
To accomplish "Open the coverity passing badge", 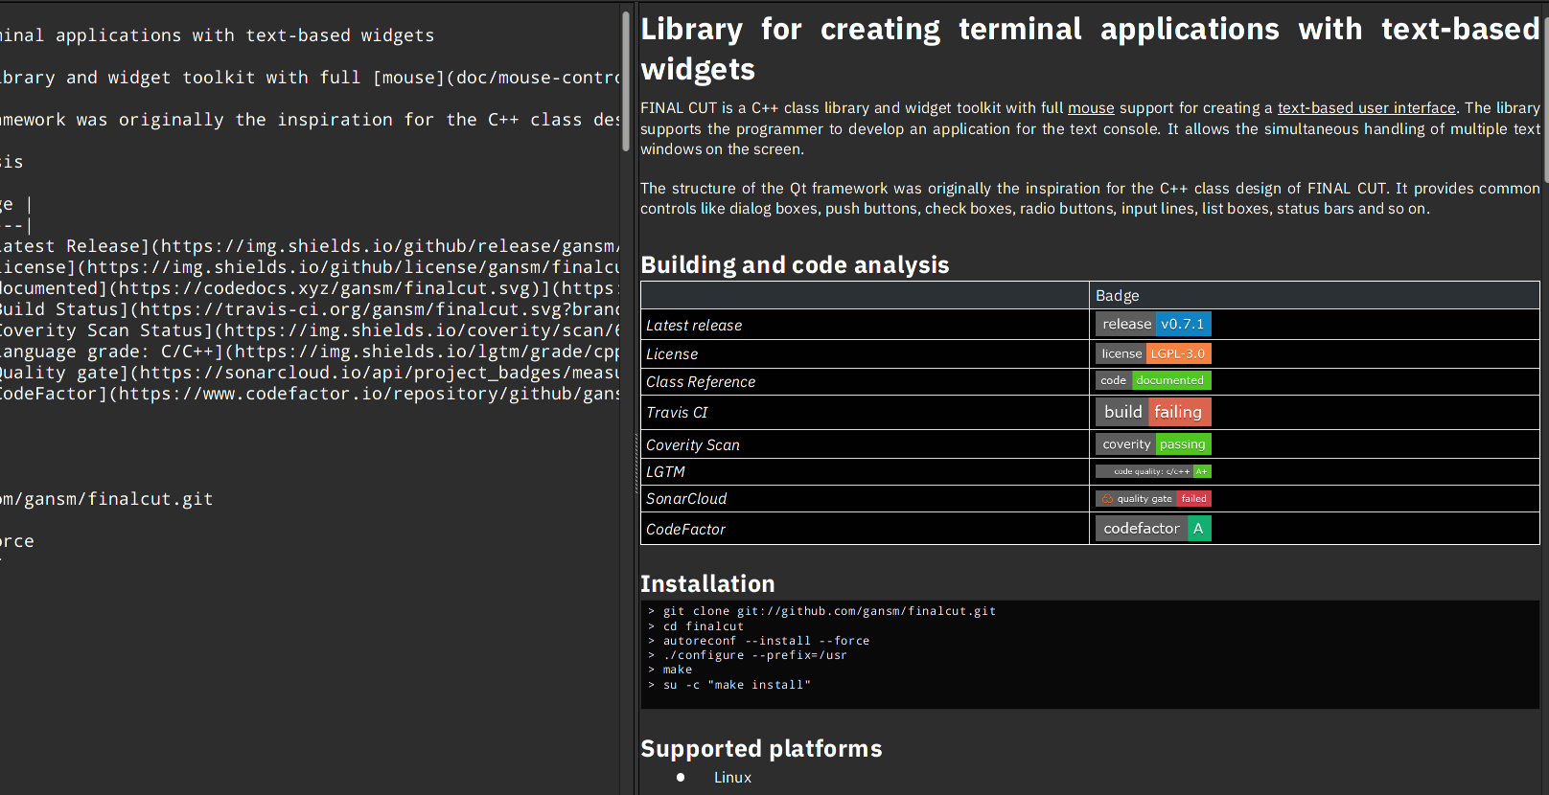I will point(1153,444).
